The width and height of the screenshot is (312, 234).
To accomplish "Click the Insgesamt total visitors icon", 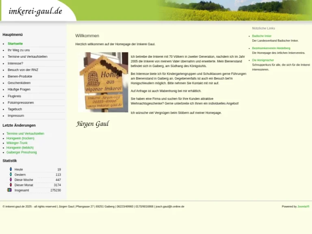I will 10,190.
